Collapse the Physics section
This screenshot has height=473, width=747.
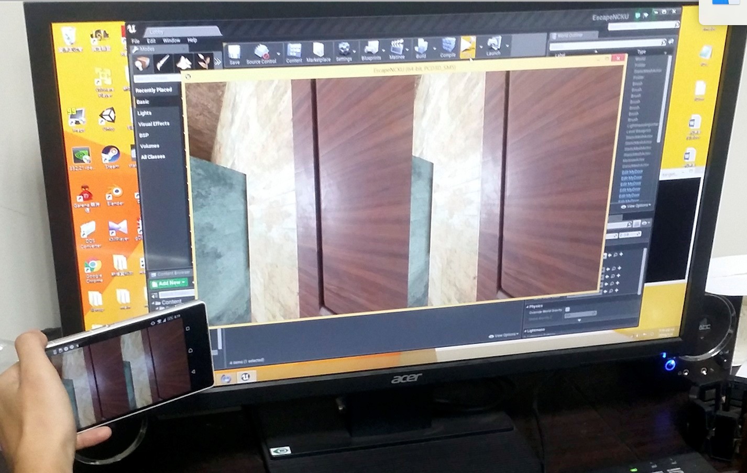coord(528,306)
